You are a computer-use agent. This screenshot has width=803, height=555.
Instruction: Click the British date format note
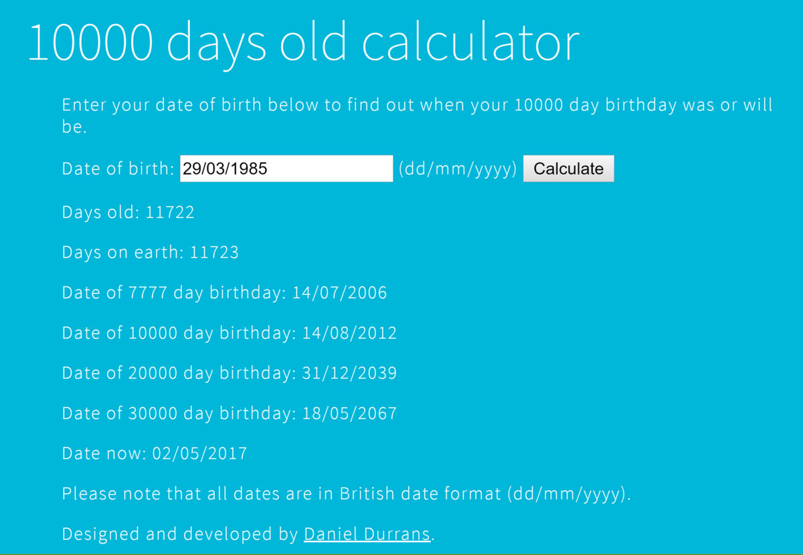coord(347,494)
